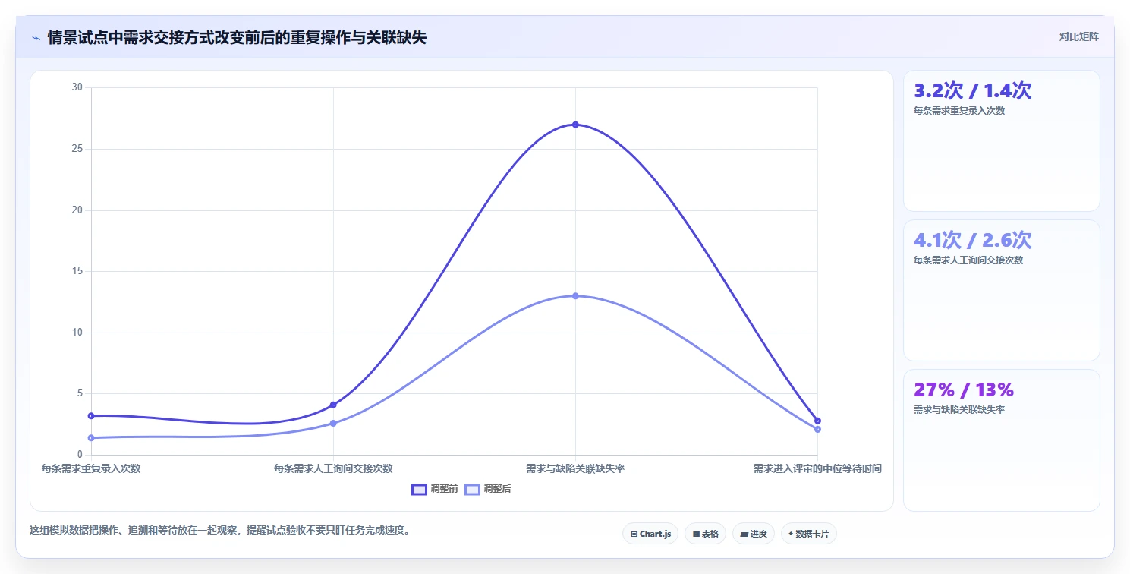Click the 调整后 legend color box
The image size is (1130, 574).
(x=472, y=489)
